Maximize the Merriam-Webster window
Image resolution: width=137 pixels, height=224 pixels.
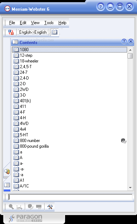[120, 7]
